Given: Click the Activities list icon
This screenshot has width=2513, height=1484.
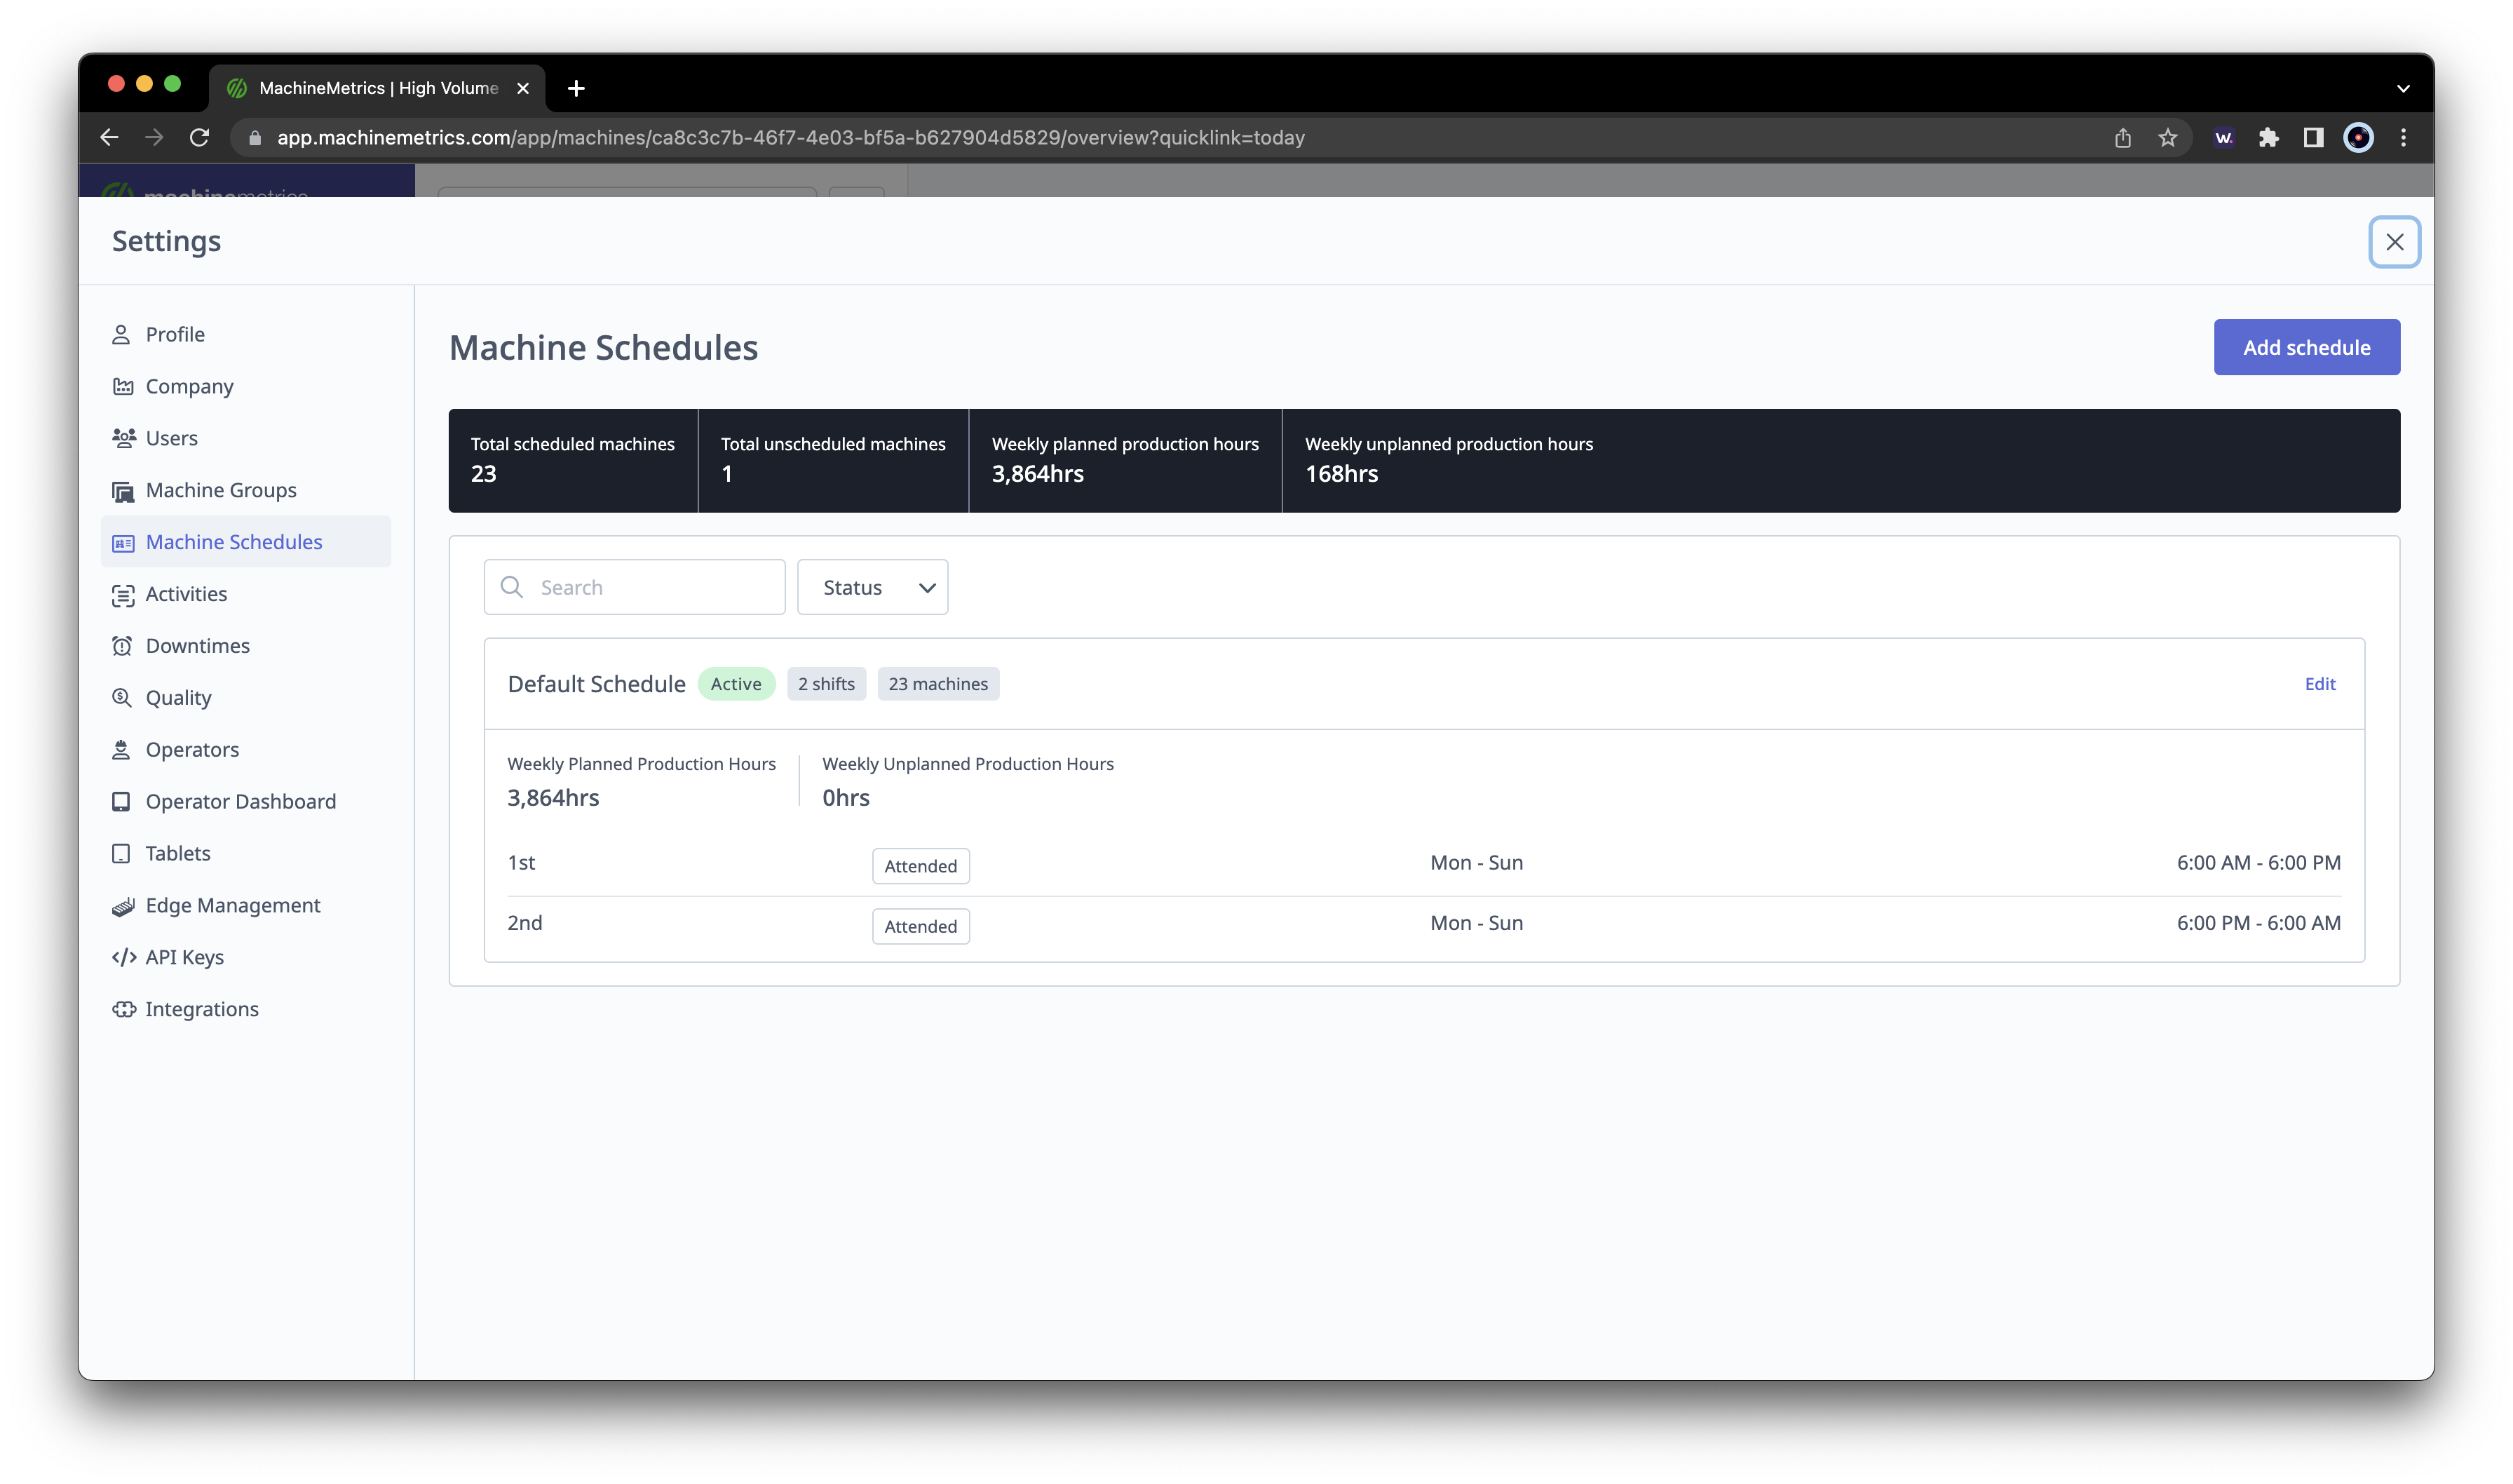Looking at the screenshot, I should click(x=123, y=595).
